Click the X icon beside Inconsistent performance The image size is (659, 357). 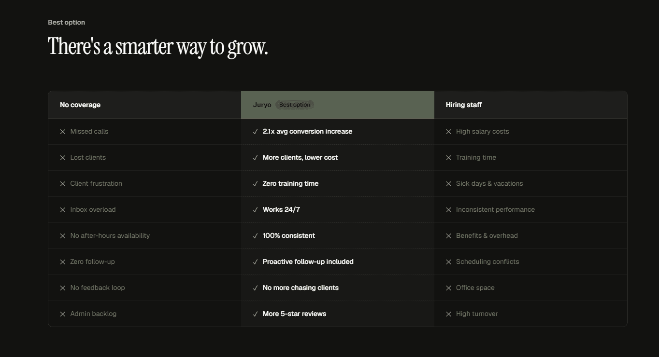tap(448, 210)
